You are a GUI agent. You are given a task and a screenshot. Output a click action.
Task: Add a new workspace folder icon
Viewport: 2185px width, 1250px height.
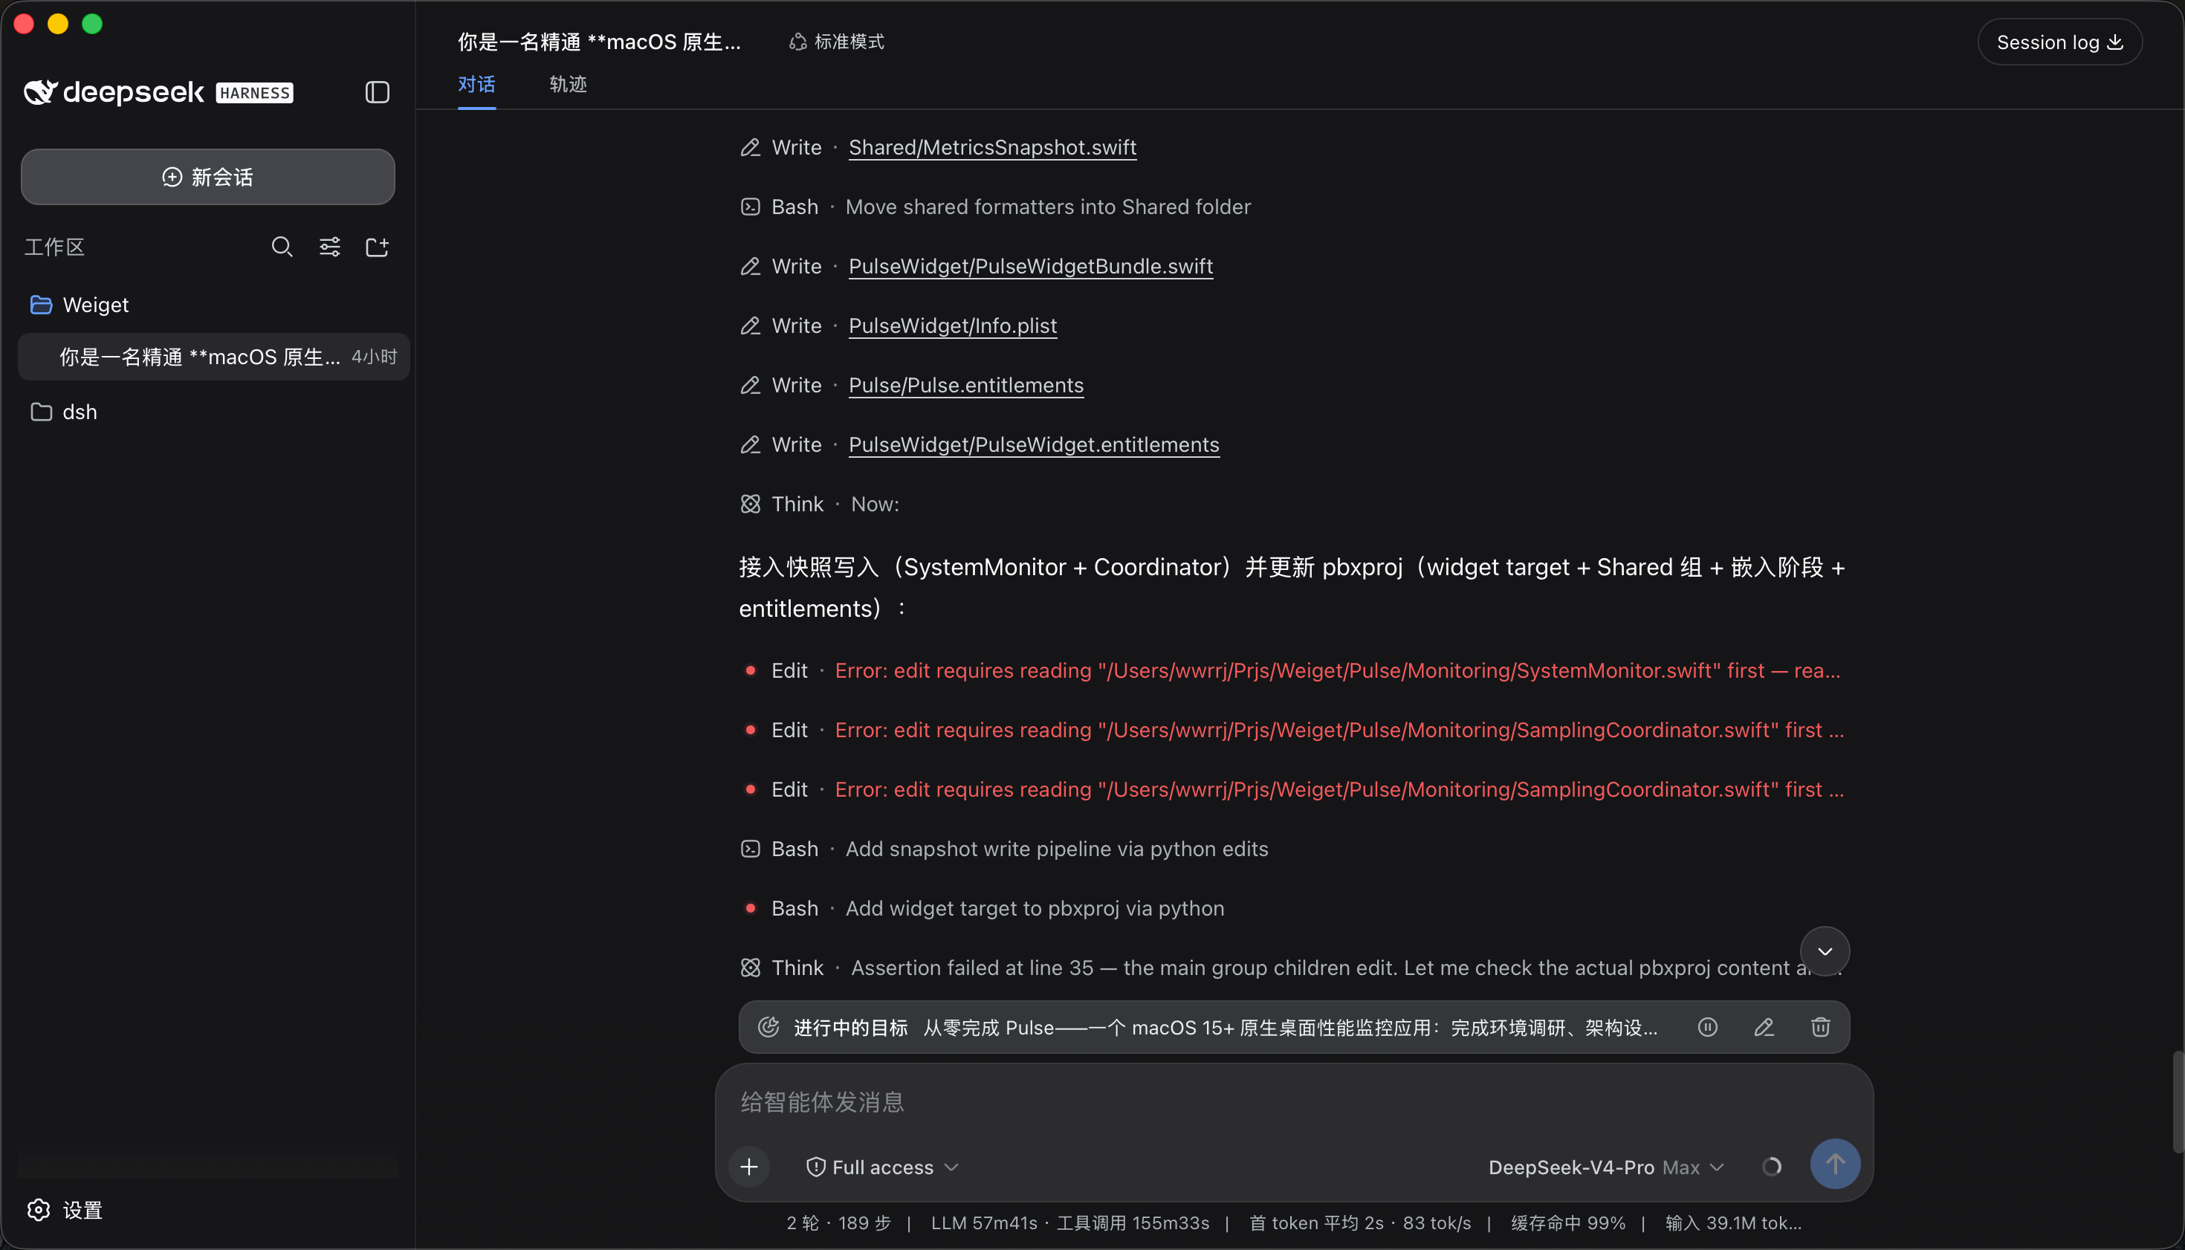coord(377,247)
